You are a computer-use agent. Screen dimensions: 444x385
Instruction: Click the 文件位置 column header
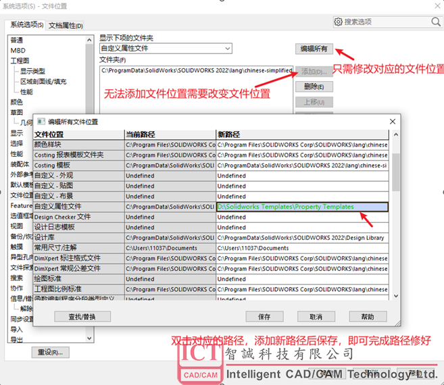tap(78, 134)
